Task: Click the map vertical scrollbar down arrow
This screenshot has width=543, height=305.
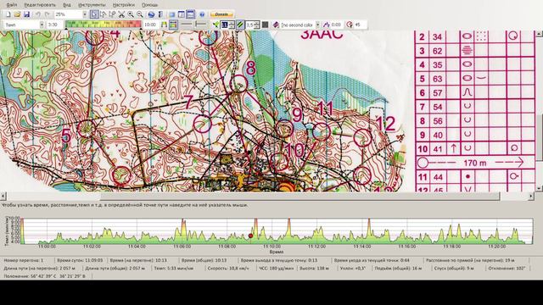Action: pos(540,188)
